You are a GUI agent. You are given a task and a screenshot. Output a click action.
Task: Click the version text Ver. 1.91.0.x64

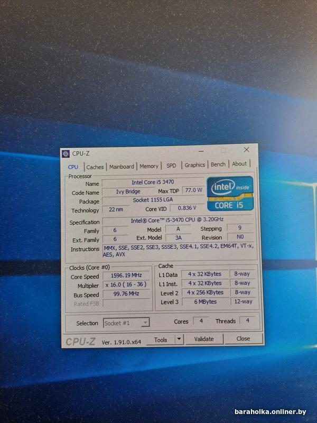(122, 342)
